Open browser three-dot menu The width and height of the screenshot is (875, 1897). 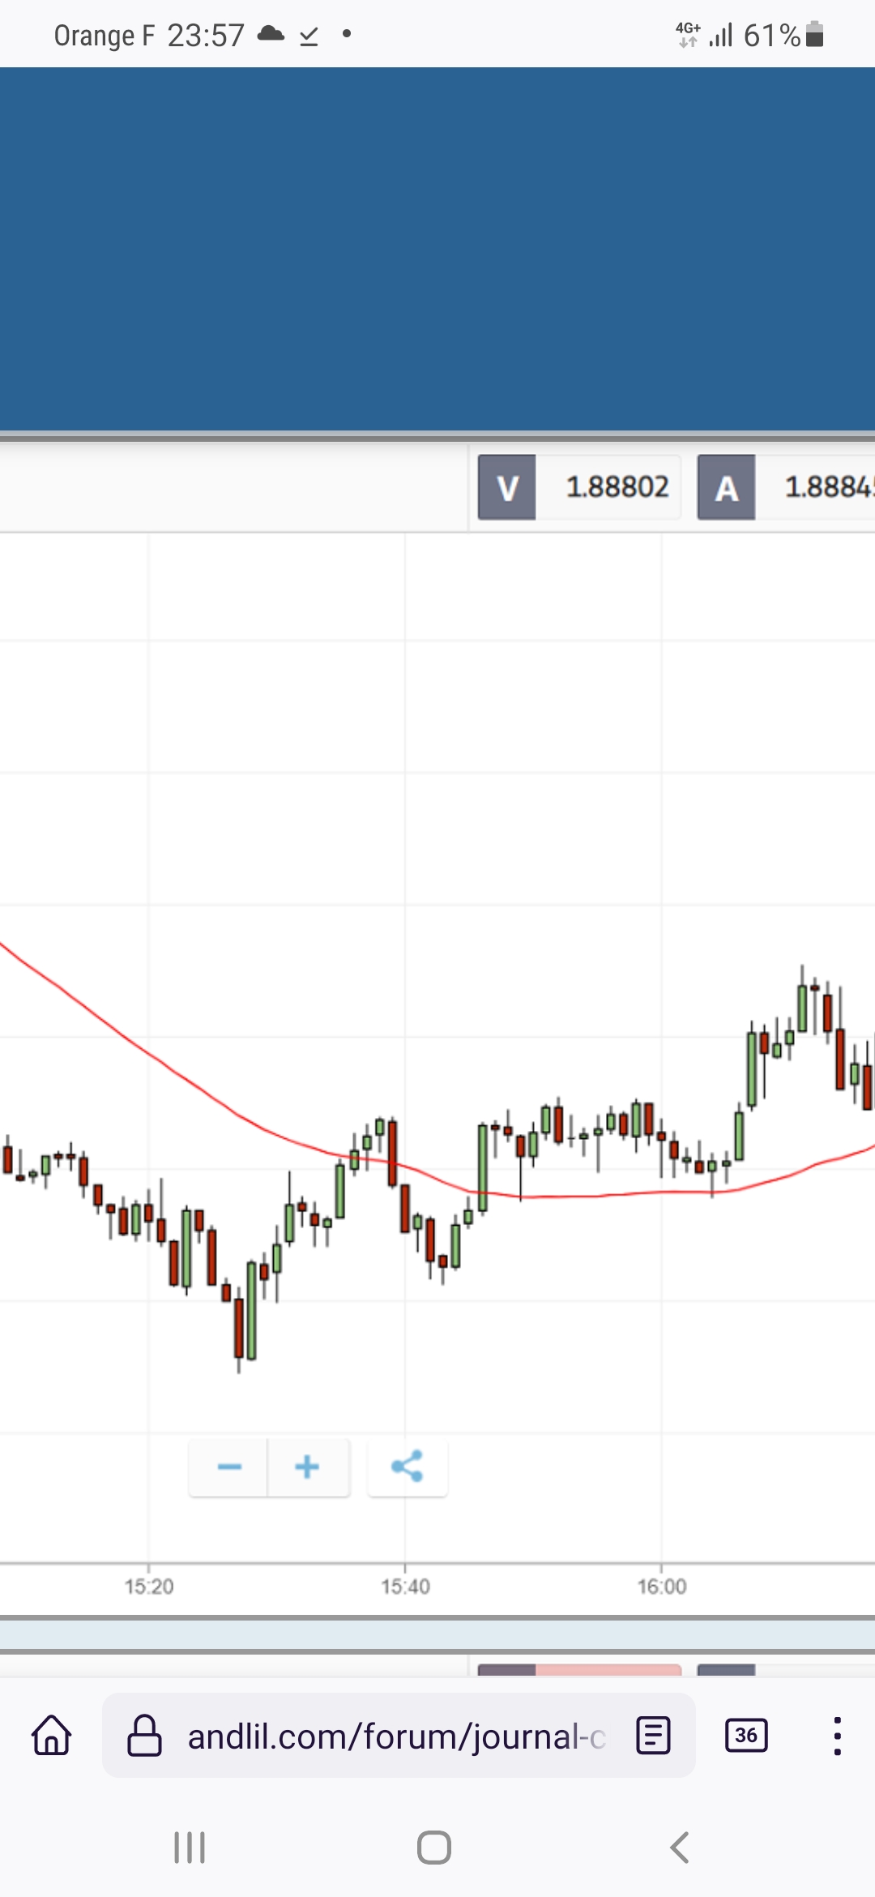(x=837, y=1736)
